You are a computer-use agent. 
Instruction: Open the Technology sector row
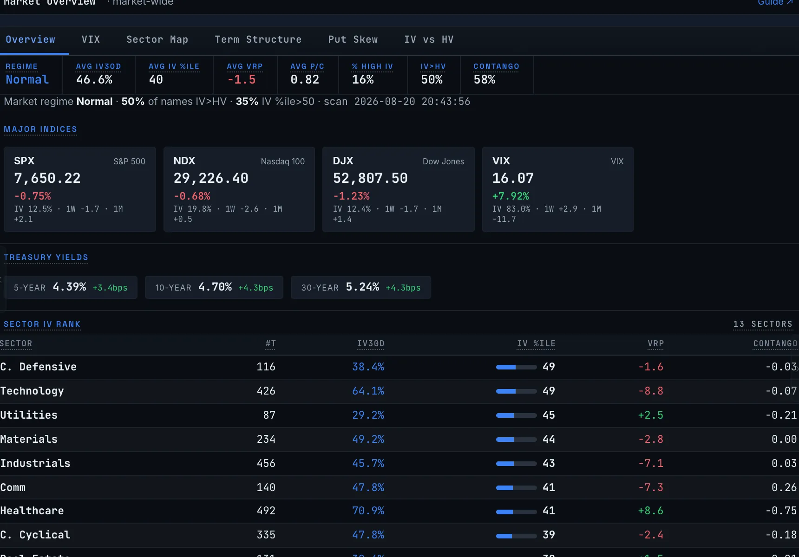399,391
